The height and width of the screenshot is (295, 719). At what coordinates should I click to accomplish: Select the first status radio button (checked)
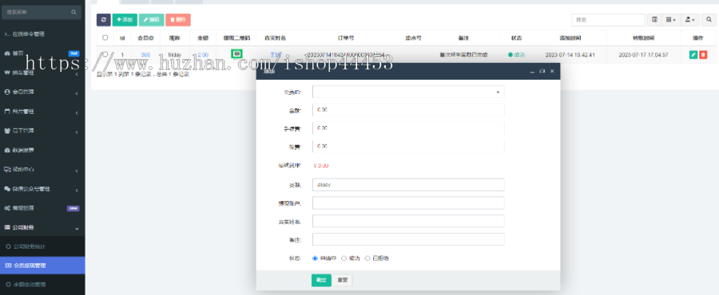coord(315,258)
